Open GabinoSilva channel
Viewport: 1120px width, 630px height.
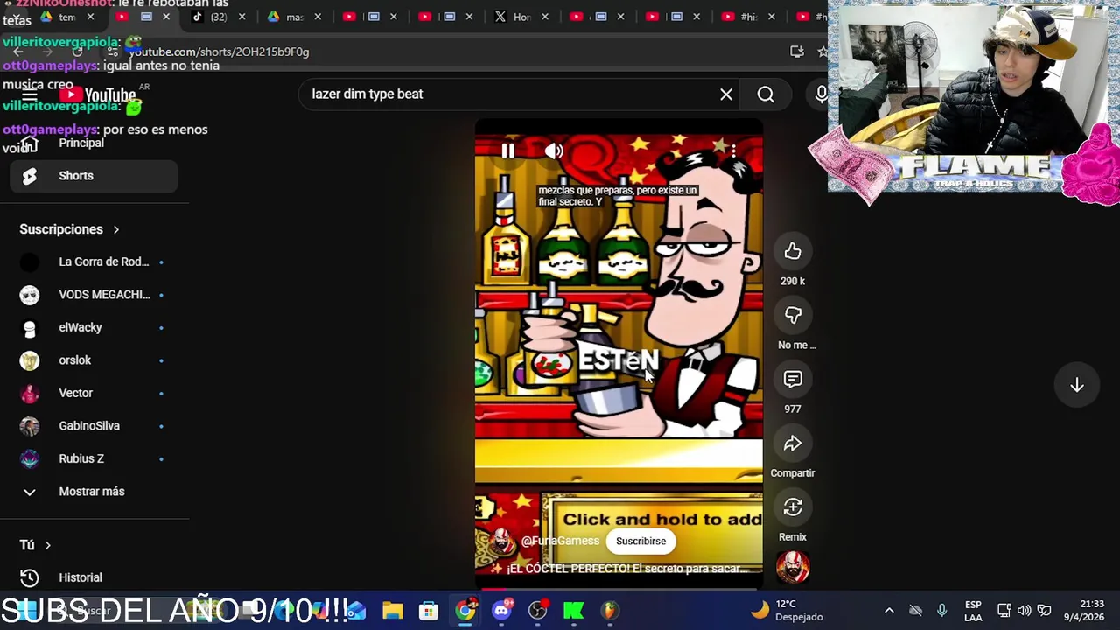[94, 426]
